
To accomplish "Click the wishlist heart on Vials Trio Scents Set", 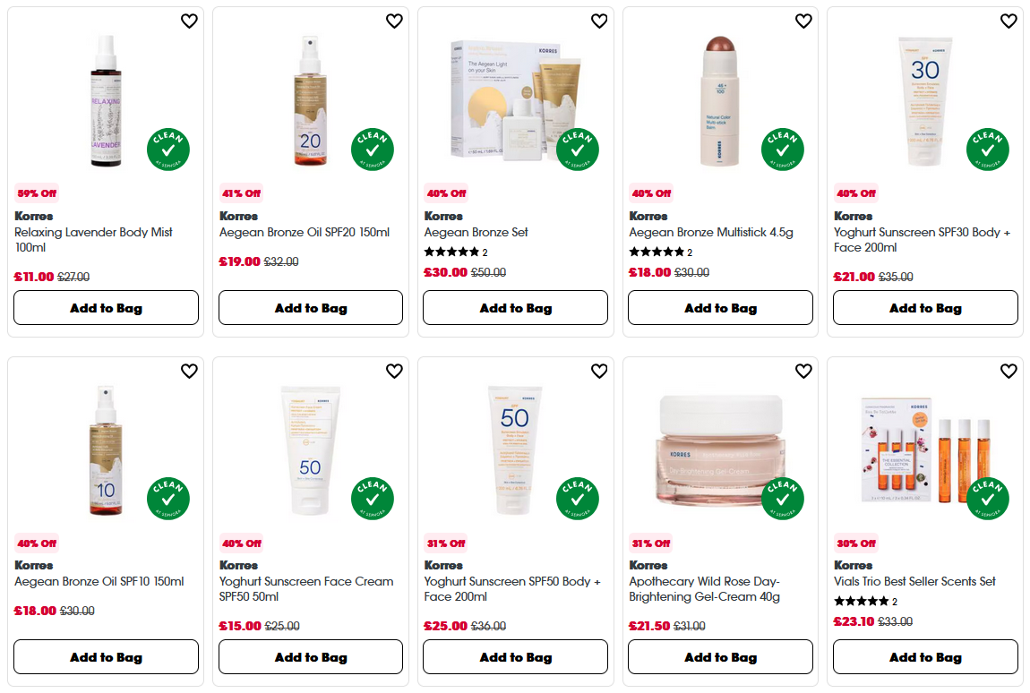I will [1009, 370].
